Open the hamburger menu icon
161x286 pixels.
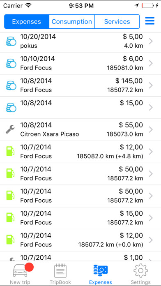[x=150, y=21]
